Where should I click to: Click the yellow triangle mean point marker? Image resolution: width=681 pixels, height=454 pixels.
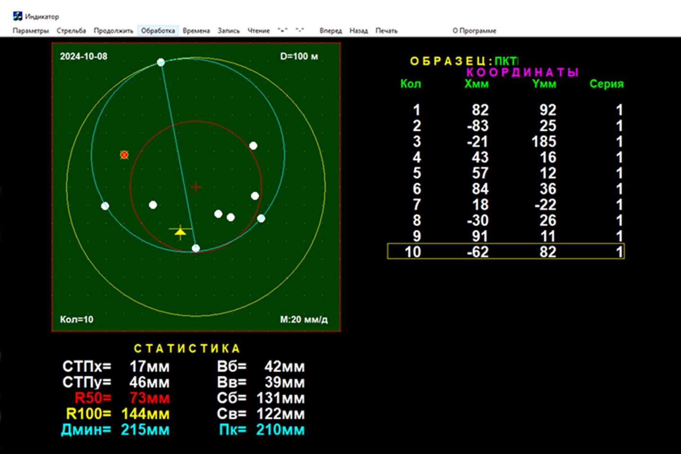coord(180,232)
